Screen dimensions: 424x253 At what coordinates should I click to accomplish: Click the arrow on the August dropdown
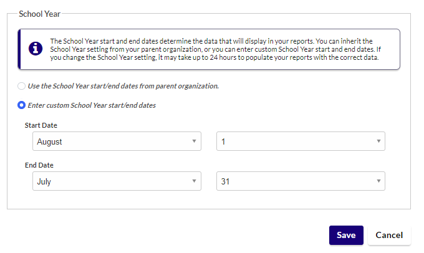tap(194, 141)
